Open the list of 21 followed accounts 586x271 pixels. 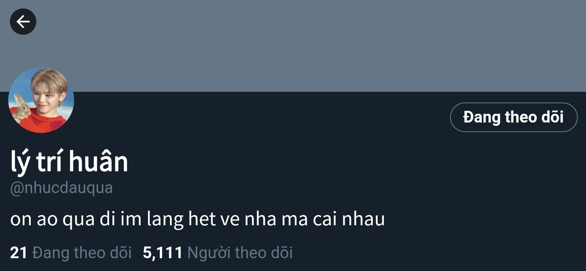[71, 253]
